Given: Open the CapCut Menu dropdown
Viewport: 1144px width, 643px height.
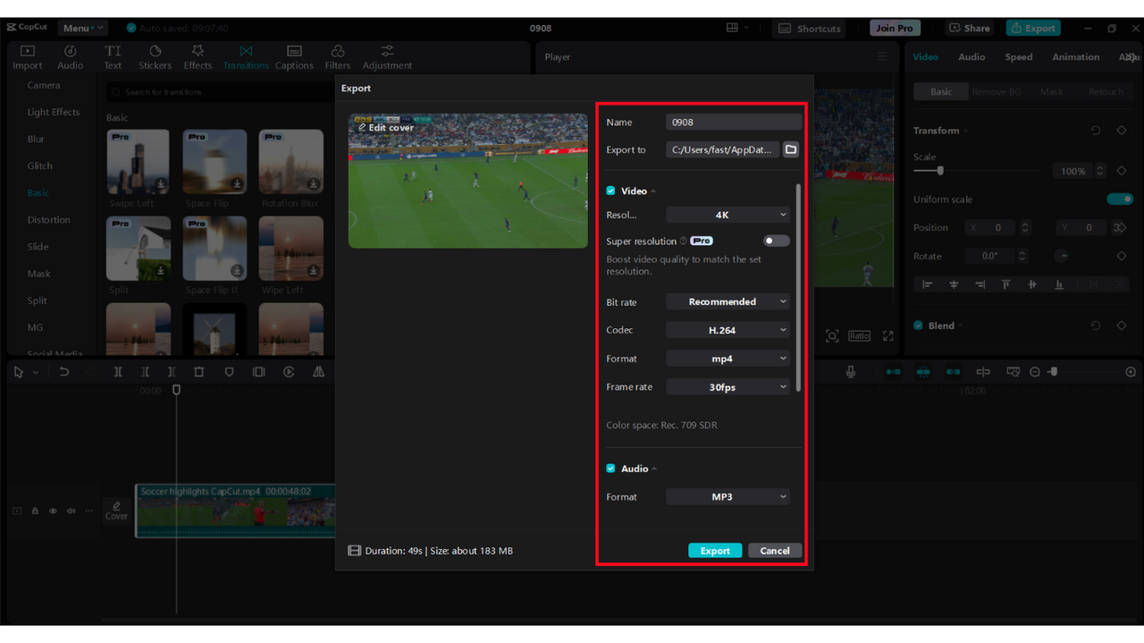Looking at the screenshot, I should pyautogui.click(x=82, y=28).
